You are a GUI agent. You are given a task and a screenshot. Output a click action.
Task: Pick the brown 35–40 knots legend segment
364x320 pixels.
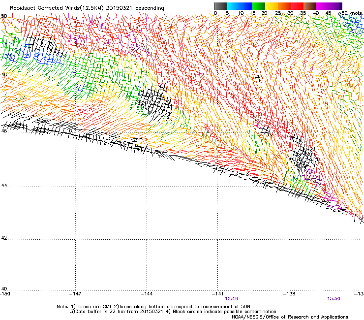coord(310,6)
